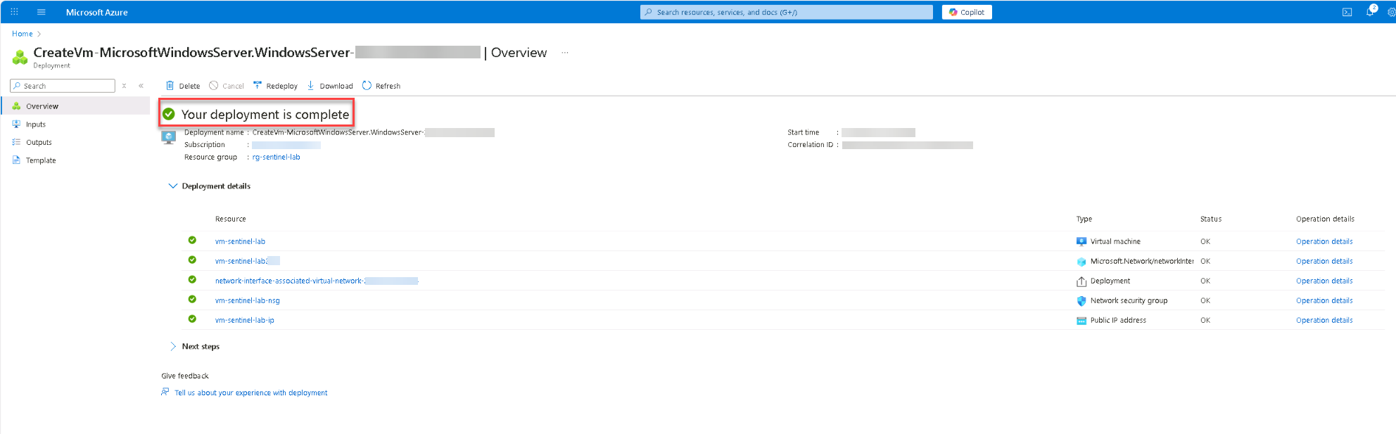Open the vm-sentinel-lab virtual machine resource
The image size is (1396, 434).
[240, 242]
